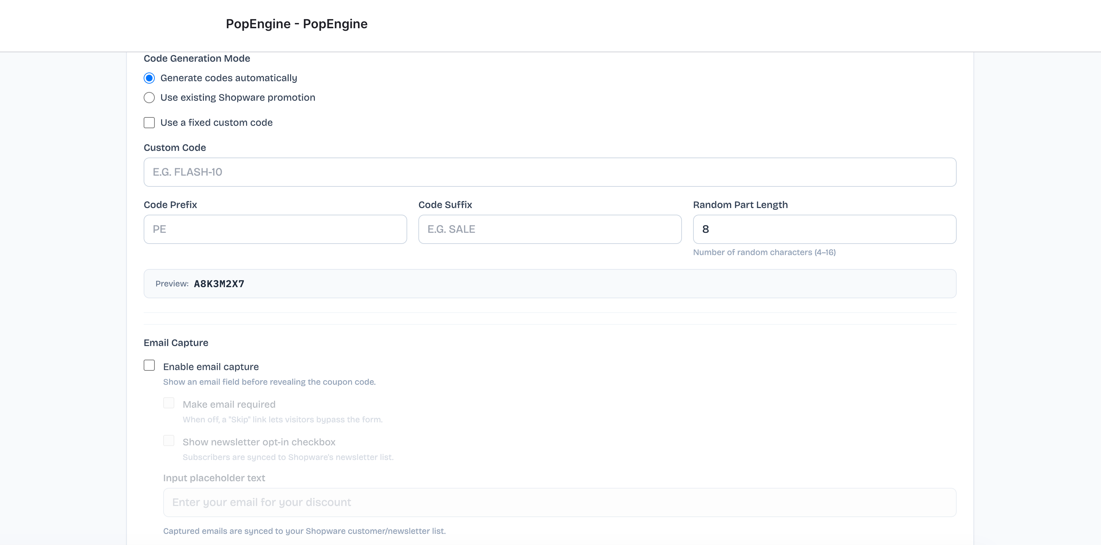This screenshot has width=1101, height=545.
Task: Click the Email Capture section heading
Action: pyautogui.click(x=176, y=343)
